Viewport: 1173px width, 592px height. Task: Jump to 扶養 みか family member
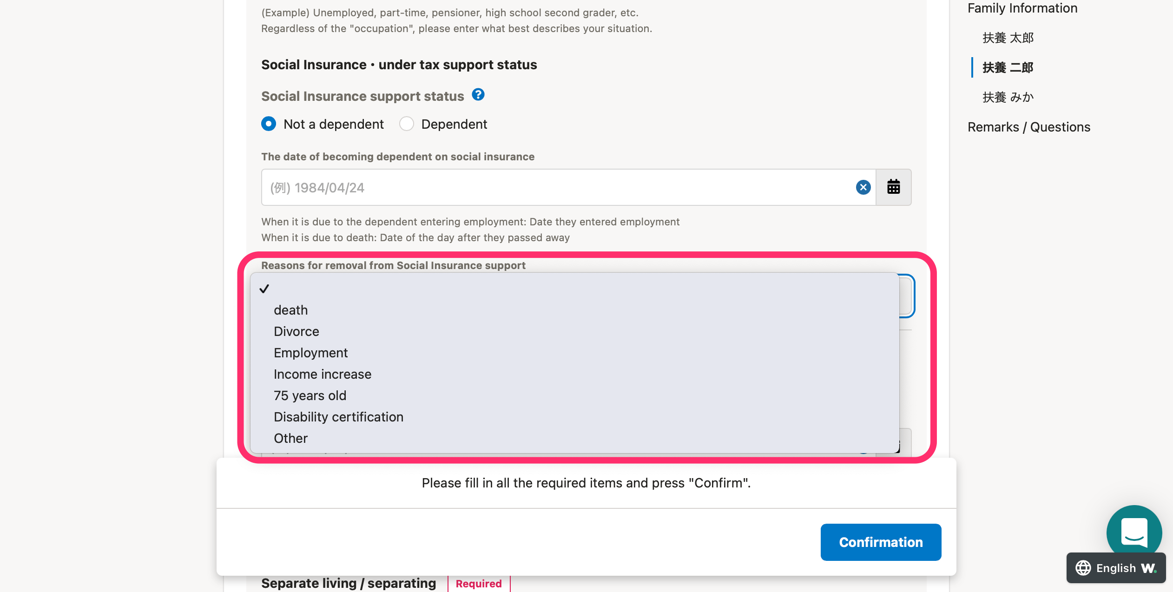pyautogui.click(x=1008, y=97)
